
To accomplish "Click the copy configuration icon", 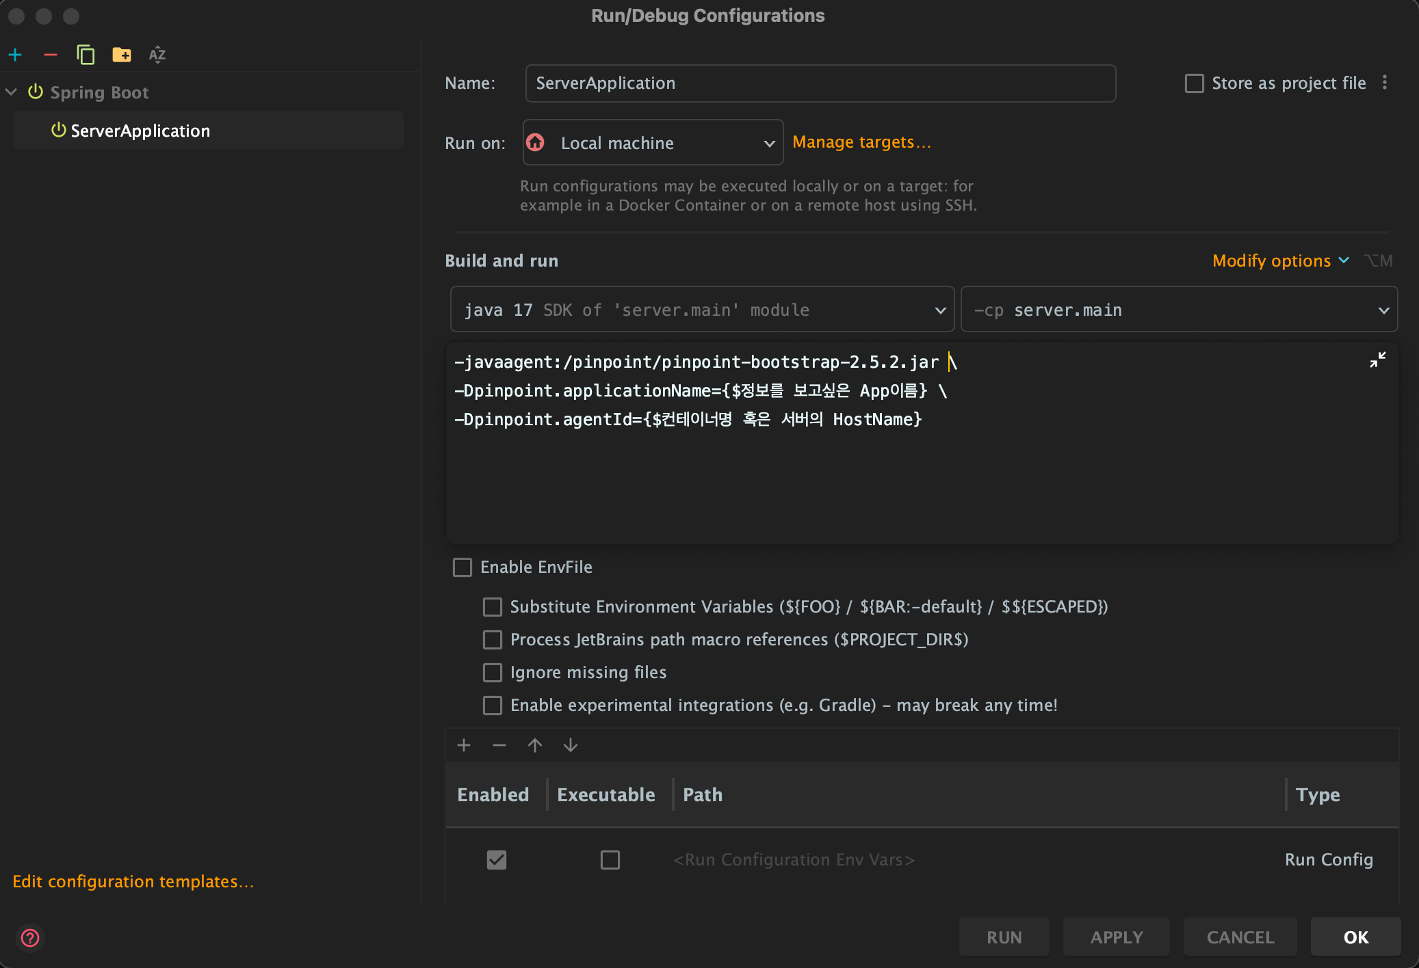I will click(x=86, y=55).
